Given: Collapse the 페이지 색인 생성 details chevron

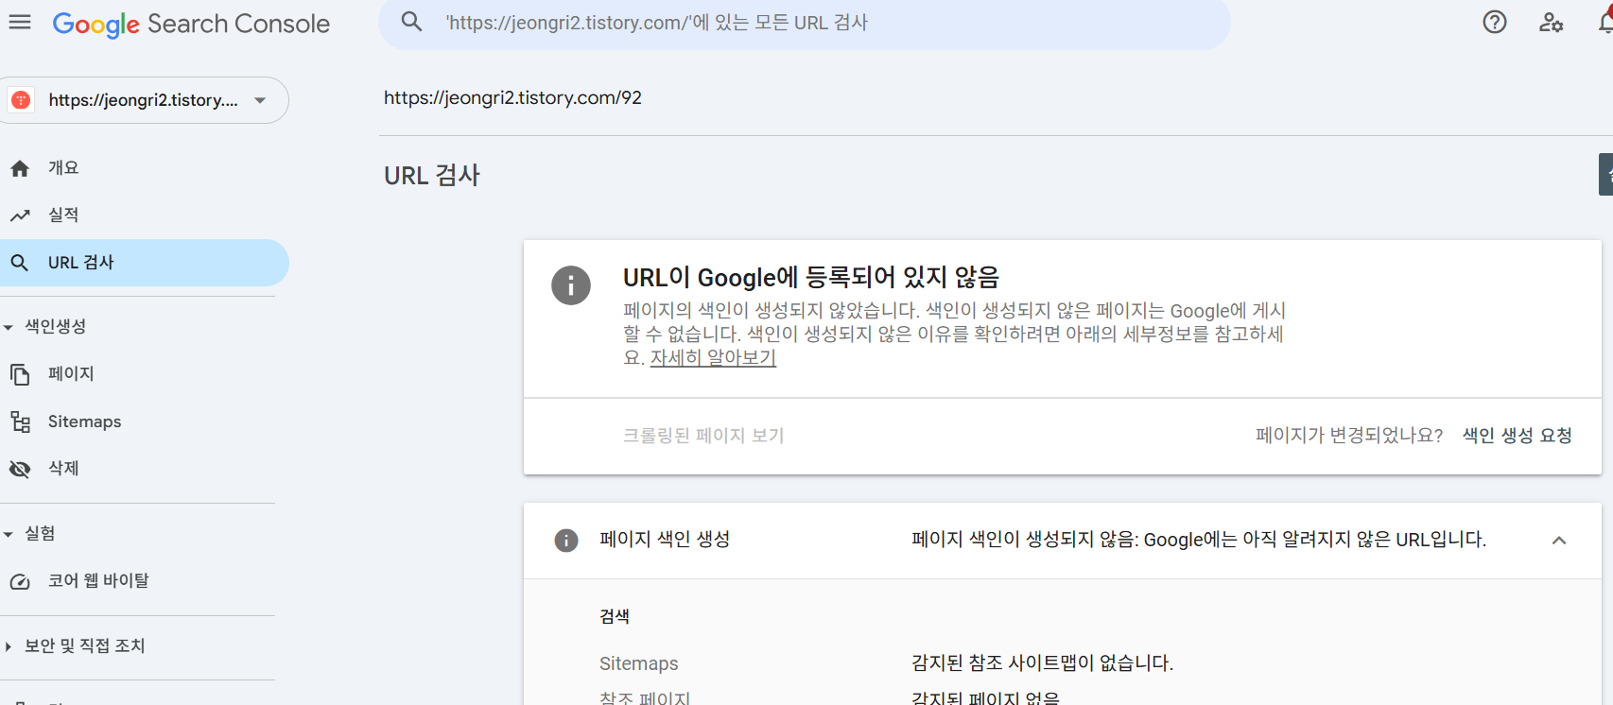Looking at the screenshot, I should coord(1559,541).
